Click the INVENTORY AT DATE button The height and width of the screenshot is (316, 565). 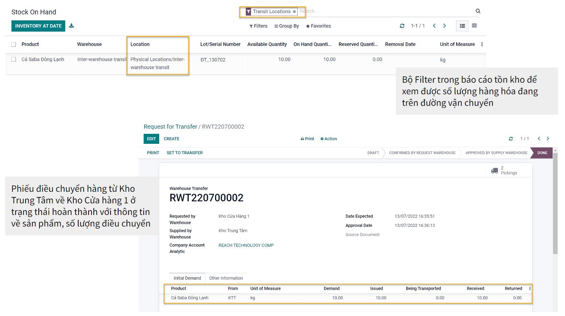pyautogui.click(x=38, y=26)
